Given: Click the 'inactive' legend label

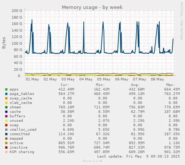Looking at the screenshot, I should pyautogui.click(x=19, y=147).
